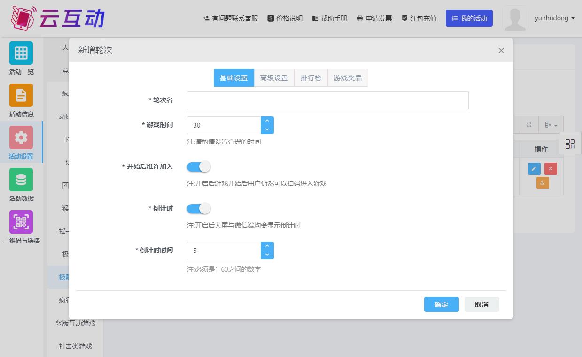Click the 确定 button

pos(441,304)
